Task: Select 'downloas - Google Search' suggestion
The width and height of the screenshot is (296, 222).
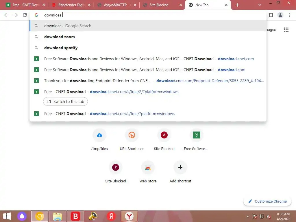Action: pyautogui.click(x=148, y=26)
